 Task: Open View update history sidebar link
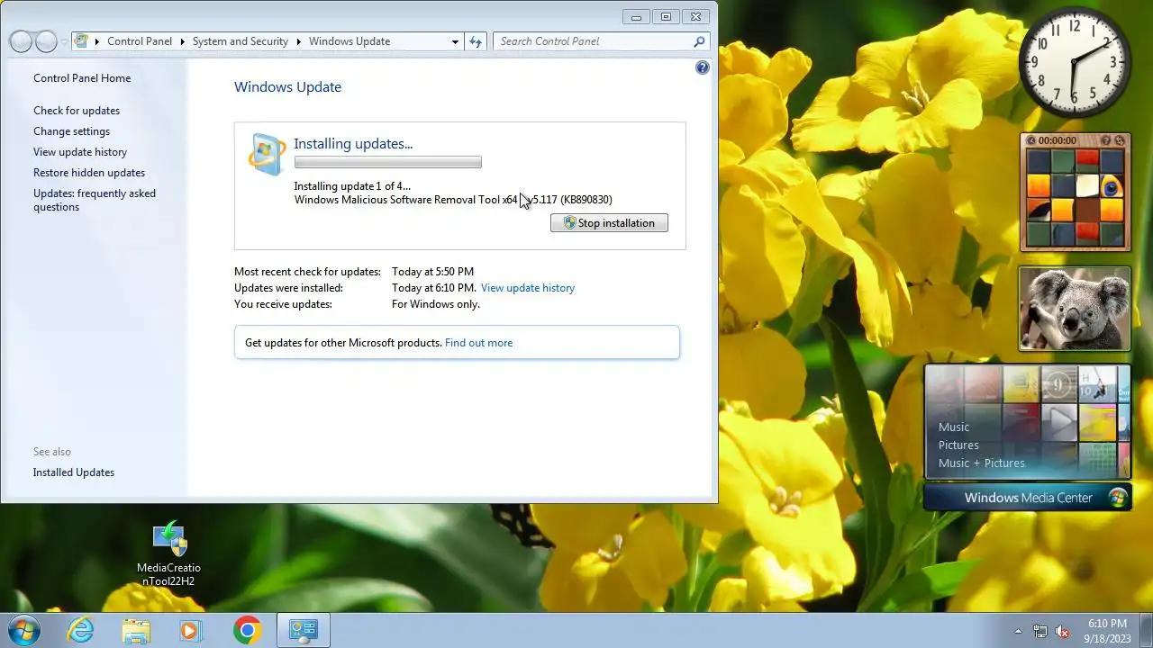click(80, 152)
